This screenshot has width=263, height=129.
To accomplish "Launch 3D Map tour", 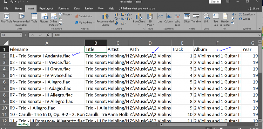I will pos(150,19).
